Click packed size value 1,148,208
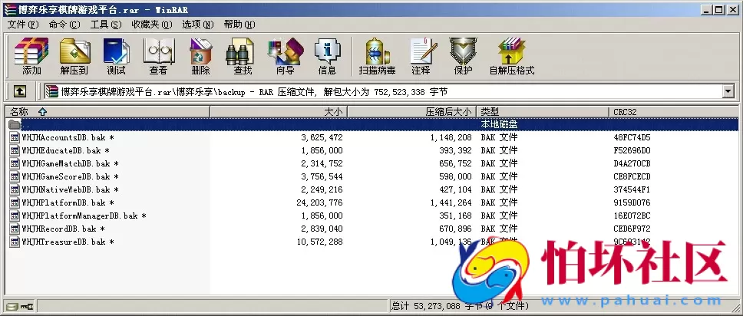743x316 pixels. (451, 137)
